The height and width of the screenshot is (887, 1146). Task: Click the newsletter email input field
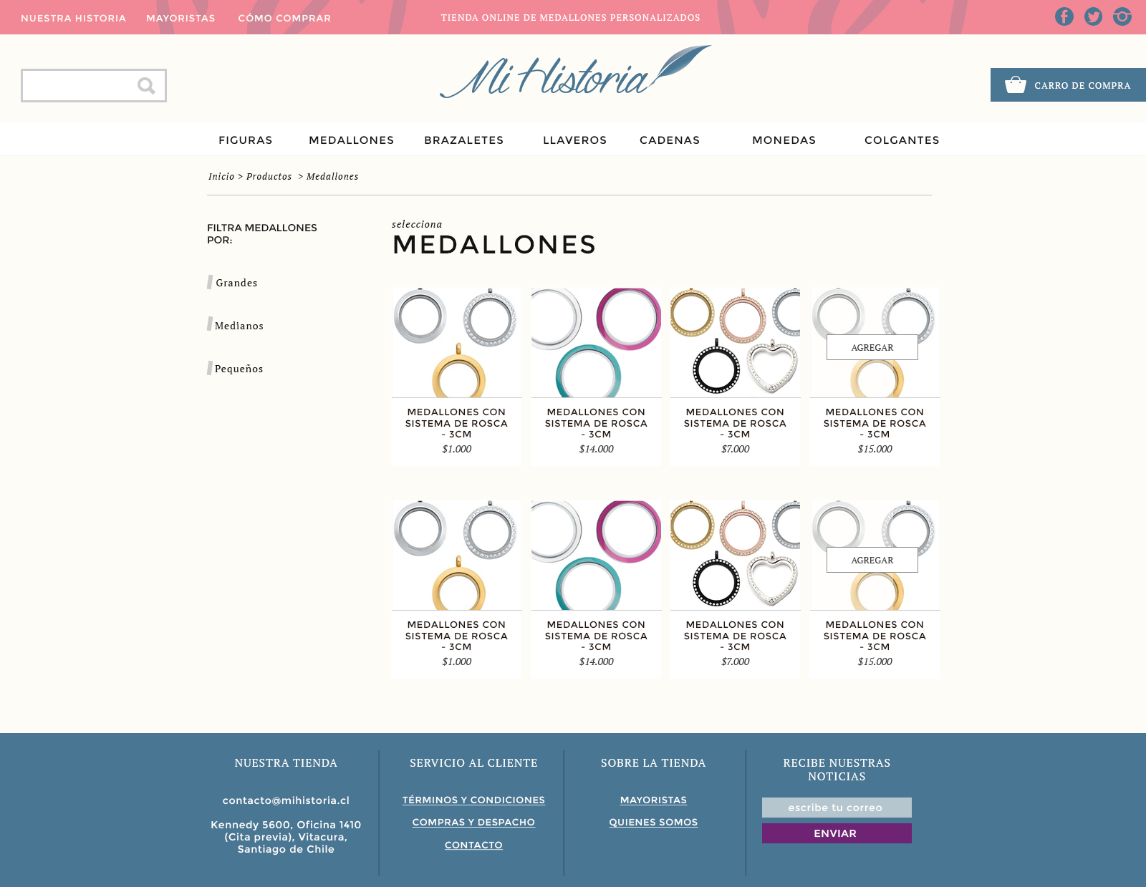pyautogui.click(x=836, y=808)
